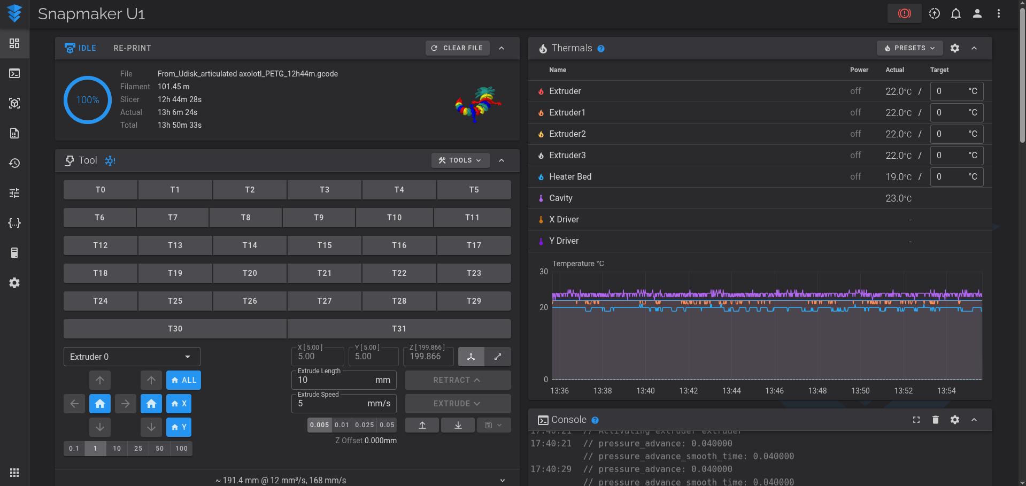Open Thermals panel settings gear
The width and height of the screenshot is (1026, 486).
click(x=954, y=48)
